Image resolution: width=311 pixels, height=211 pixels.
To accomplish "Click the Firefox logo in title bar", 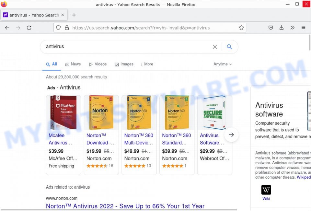I will point(4,4).
